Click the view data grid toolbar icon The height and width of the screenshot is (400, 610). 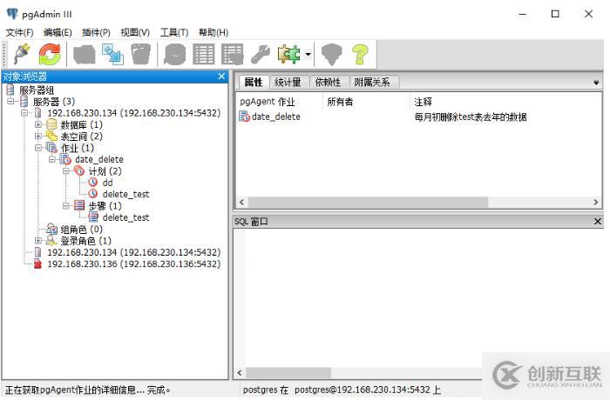[203, 54]
